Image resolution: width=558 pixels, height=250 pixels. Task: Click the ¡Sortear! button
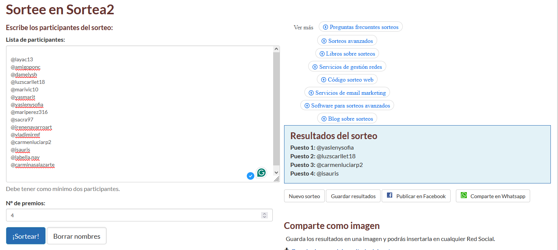[25, 236]
